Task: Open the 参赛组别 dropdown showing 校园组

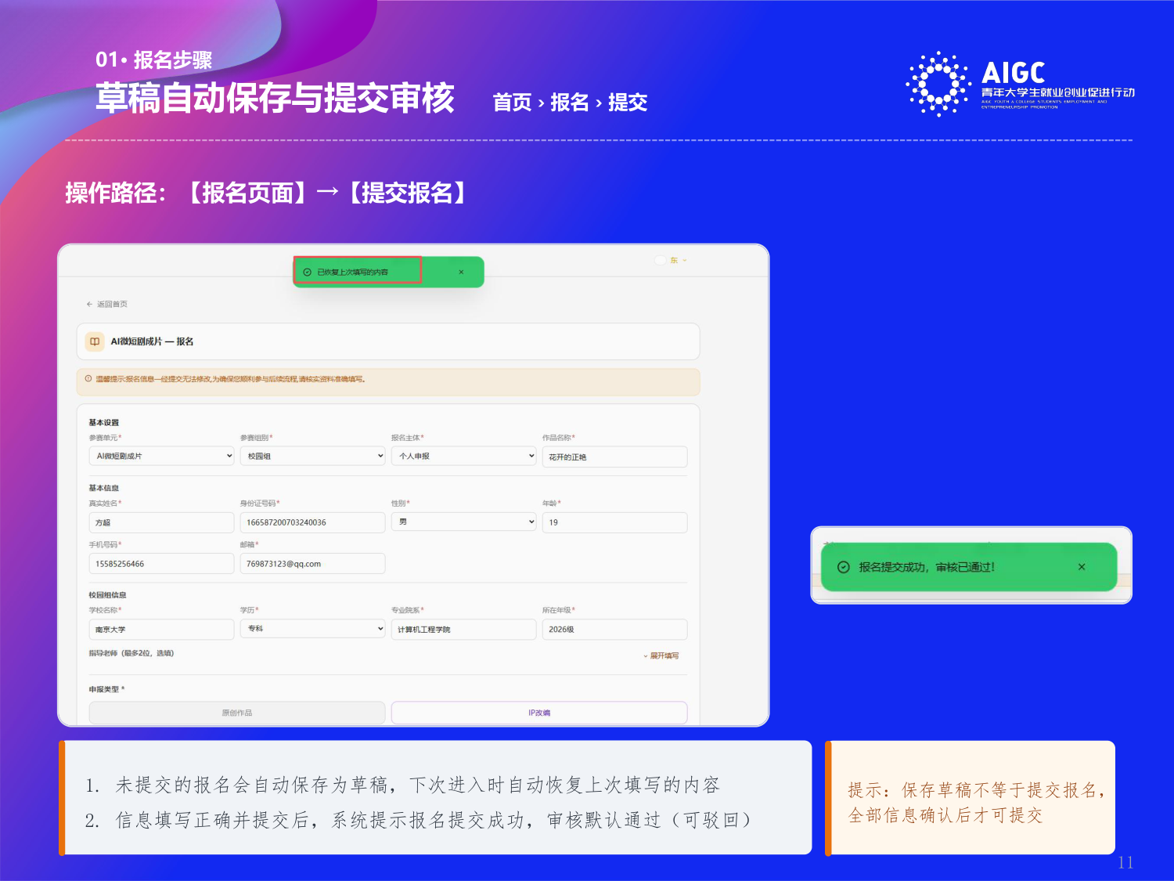Action: (x=312, y=456)
